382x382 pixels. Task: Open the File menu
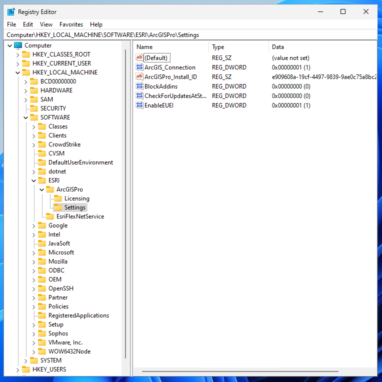pyautogui.click(x=11, y=24)
